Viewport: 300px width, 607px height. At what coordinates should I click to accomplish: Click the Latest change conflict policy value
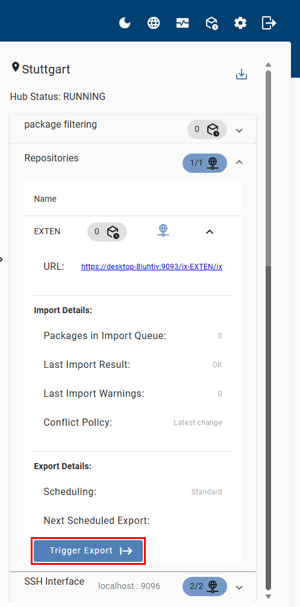198,423
